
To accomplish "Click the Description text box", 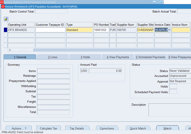I will pyautogui.click(x=170, y=110).
